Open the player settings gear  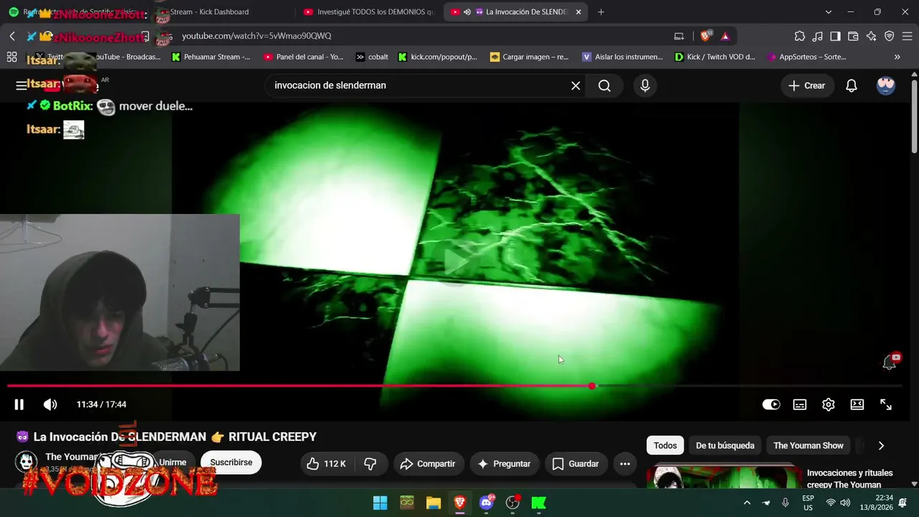click(829, 404)
